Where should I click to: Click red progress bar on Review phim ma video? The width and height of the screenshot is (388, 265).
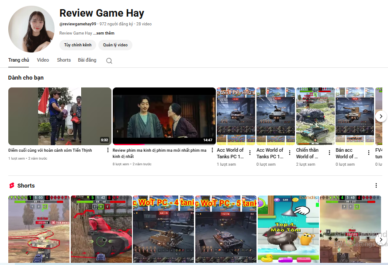(x=128, y=144)
